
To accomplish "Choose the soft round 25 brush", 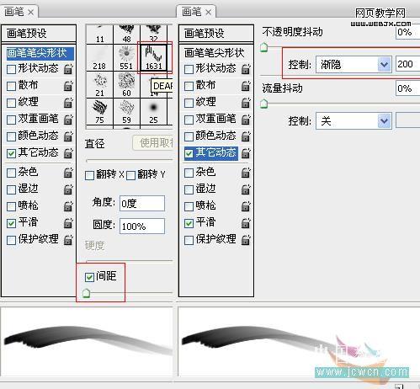I will coord(153,112).
